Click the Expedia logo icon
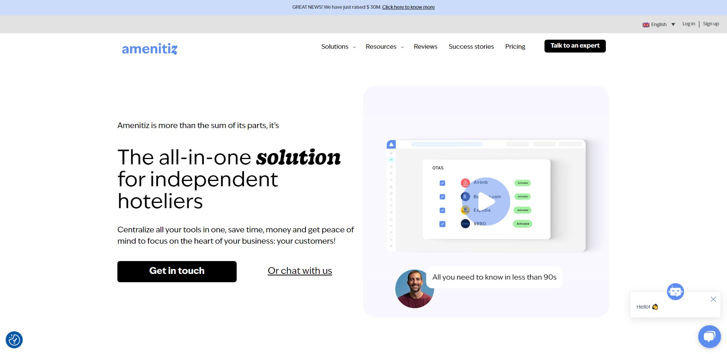 (x=465, y=210)
